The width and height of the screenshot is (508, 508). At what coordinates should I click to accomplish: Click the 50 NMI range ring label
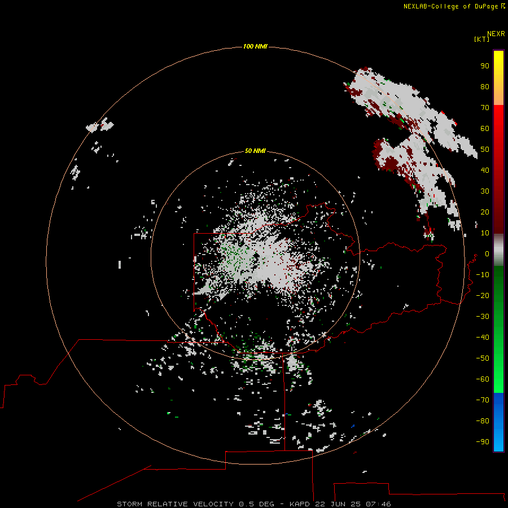[255, 151]
